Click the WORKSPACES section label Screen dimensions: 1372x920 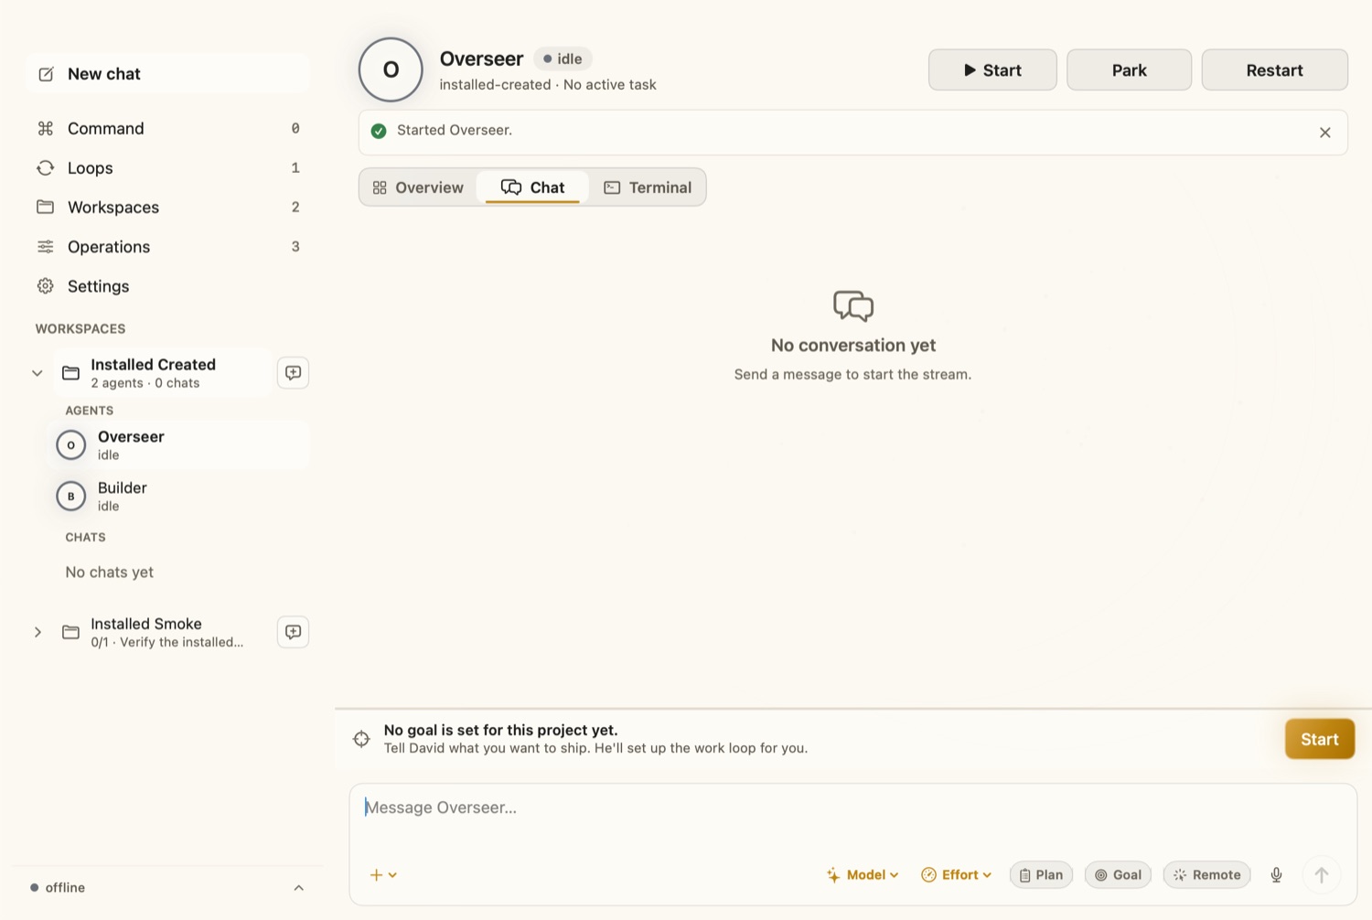pyautogui.click(x=80, y=329)
